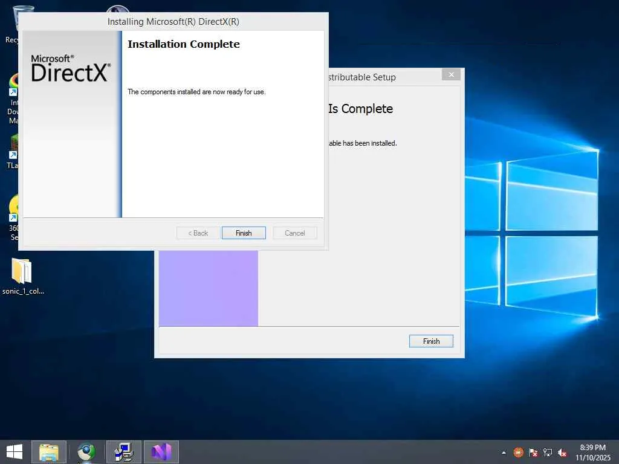Select the 360 Se... desktop shortcut icon

click(x=13, y=217)
